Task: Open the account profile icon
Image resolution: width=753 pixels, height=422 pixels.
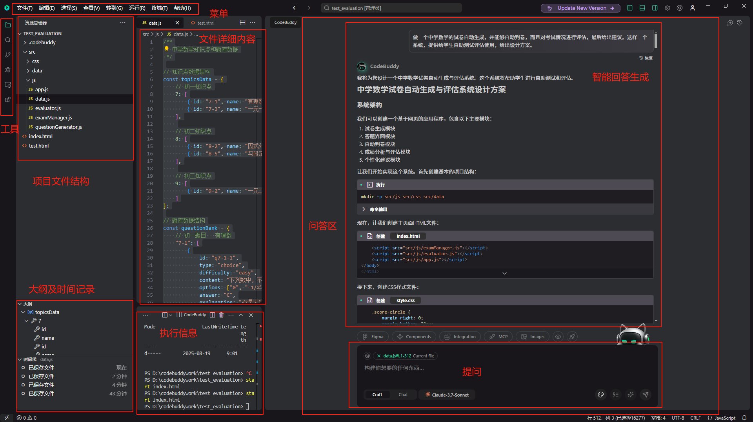Action: [693, 8]
